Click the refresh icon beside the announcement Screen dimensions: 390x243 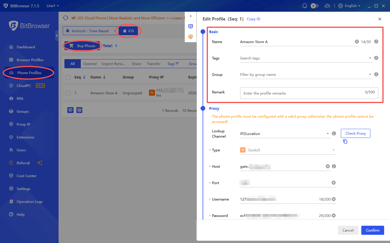pos(66,18)
